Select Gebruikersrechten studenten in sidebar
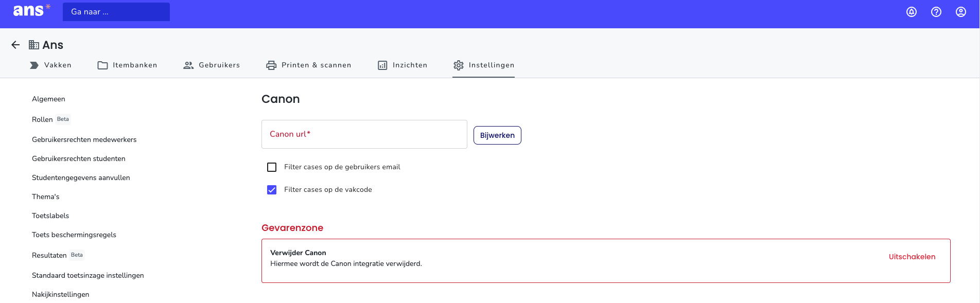Viewport: 980px width, 303px height. (79, 158)
